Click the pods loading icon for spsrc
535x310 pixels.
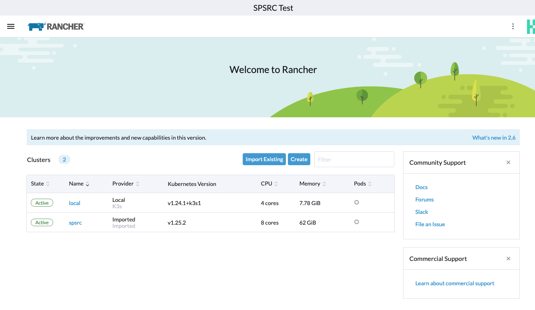[x=357, y=222]
